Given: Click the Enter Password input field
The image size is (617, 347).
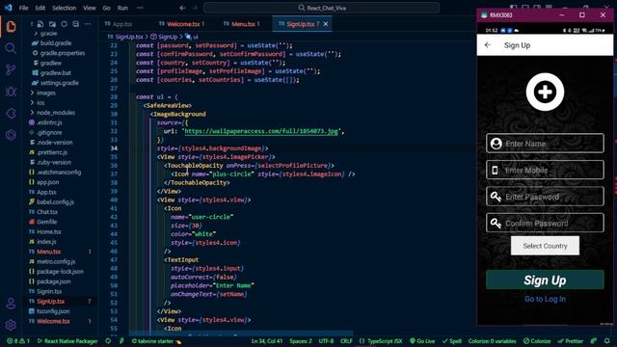Looking at the screenshot, I should click(x=545, y=197).
